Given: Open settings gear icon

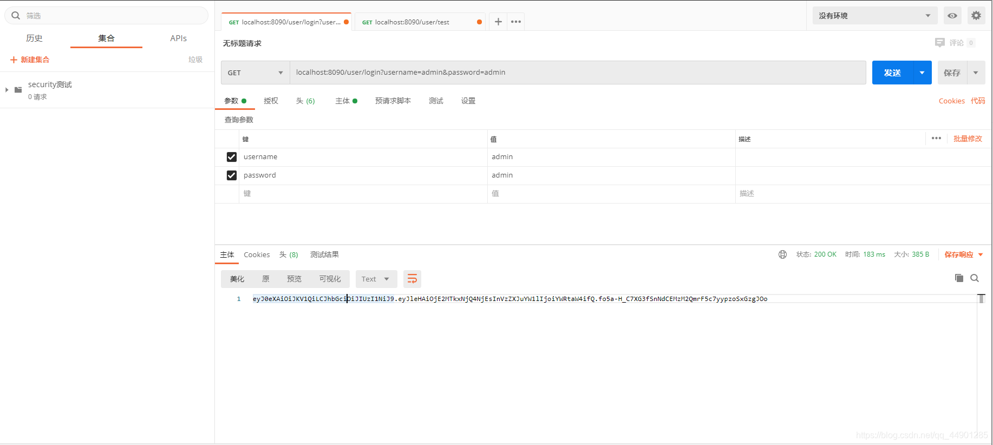Looking at the screenshot, I should click(976, 16).
